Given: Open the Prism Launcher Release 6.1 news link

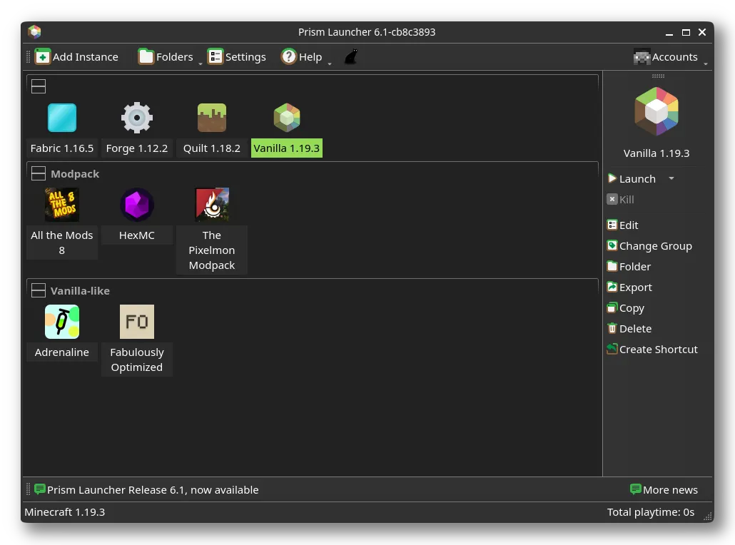Looking at the screenshot, I should tap(152, 490).
